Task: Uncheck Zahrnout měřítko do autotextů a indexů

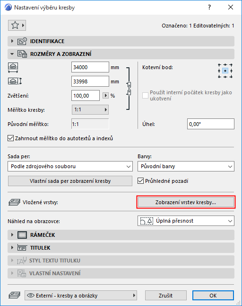Action: click(x=10, y=138)
